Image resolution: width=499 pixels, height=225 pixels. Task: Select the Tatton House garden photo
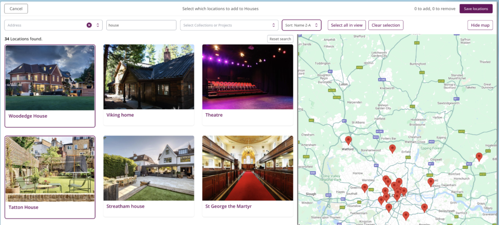tap(50, 169)
